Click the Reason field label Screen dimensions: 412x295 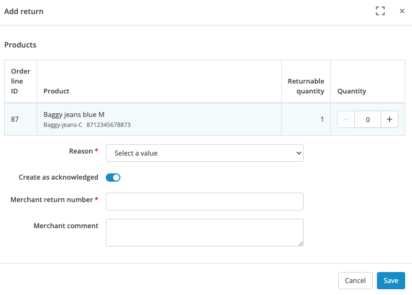[x=81, y=151]
